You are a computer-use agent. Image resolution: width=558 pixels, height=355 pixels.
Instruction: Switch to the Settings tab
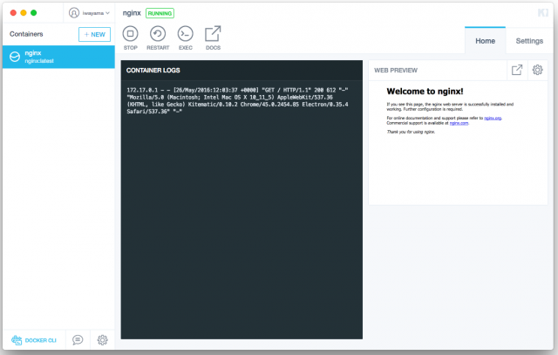(529, 41)
